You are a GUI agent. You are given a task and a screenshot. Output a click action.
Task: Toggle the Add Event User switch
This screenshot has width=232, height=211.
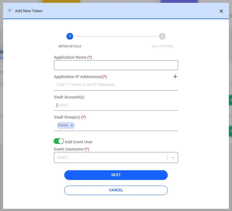coord(59,141)
